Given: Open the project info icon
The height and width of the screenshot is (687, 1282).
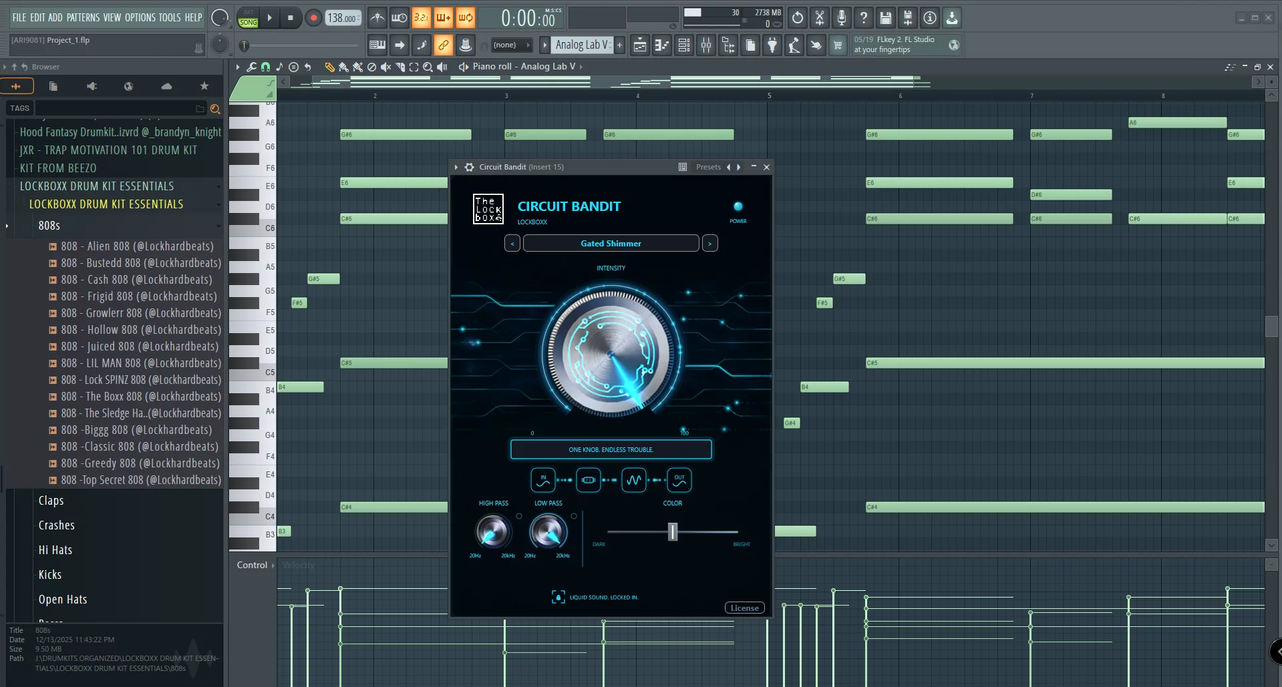Looking at the screenshot, I should (x=929, y=18).
